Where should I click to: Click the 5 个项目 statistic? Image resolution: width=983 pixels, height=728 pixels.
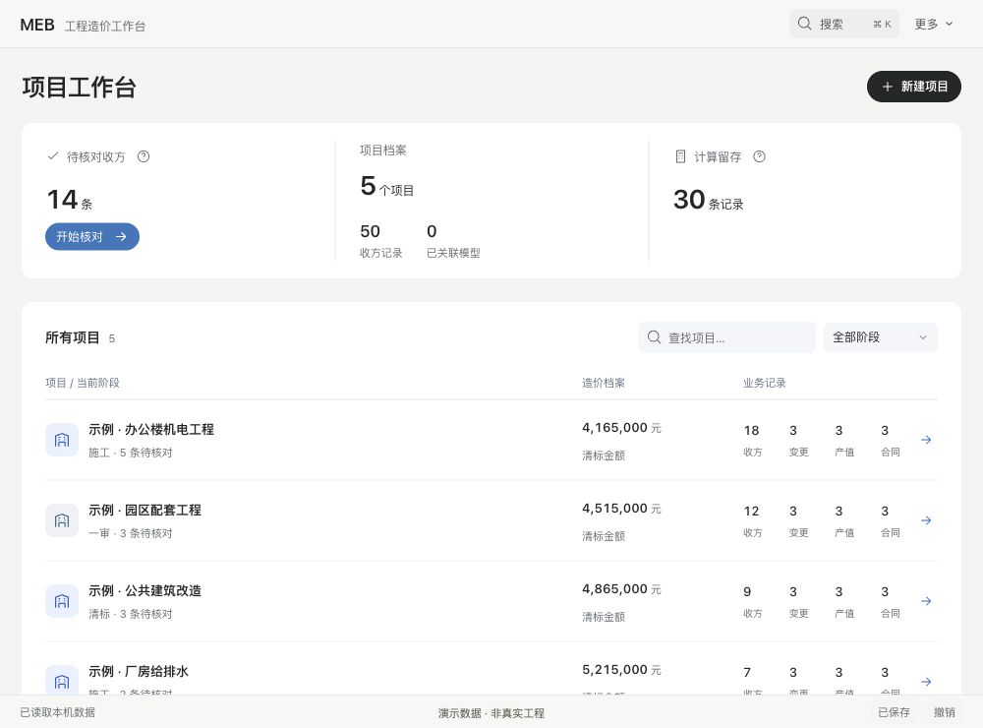[x=386, y=186]
